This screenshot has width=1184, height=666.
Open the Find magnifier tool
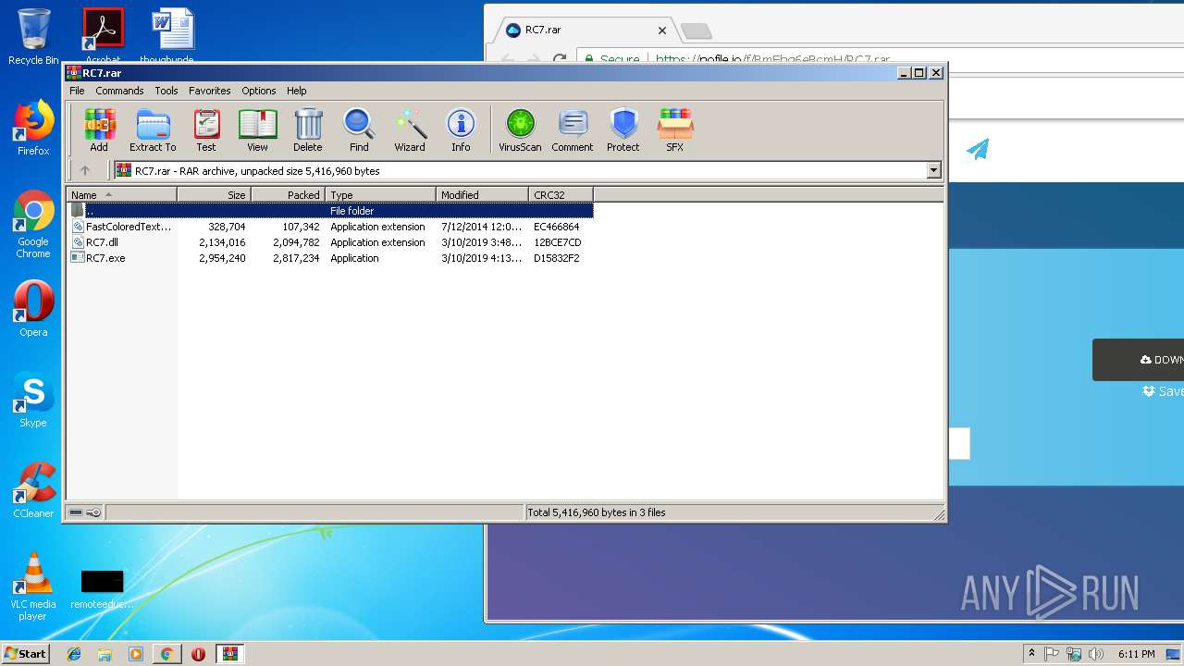click(x=359, y=129)
